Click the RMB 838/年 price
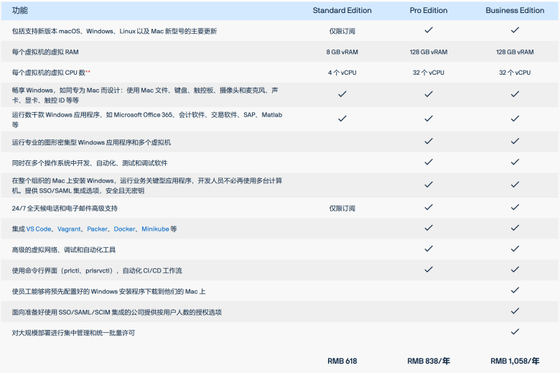 [429, 362]
